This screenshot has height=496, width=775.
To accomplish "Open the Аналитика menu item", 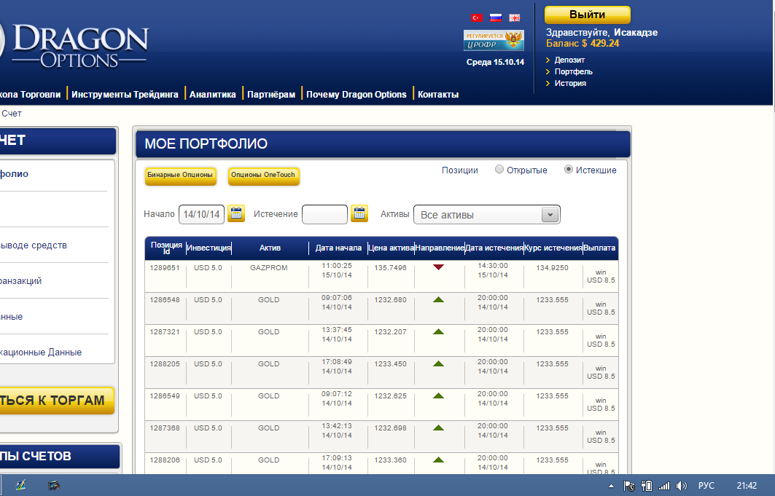I will click(x=213, y=94).
